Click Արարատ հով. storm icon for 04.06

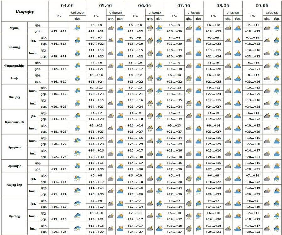point(77,153)
